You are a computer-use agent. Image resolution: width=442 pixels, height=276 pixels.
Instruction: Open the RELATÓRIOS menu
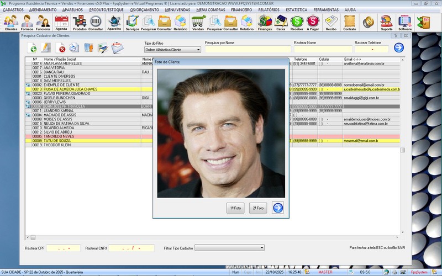(x=269, y=9)
